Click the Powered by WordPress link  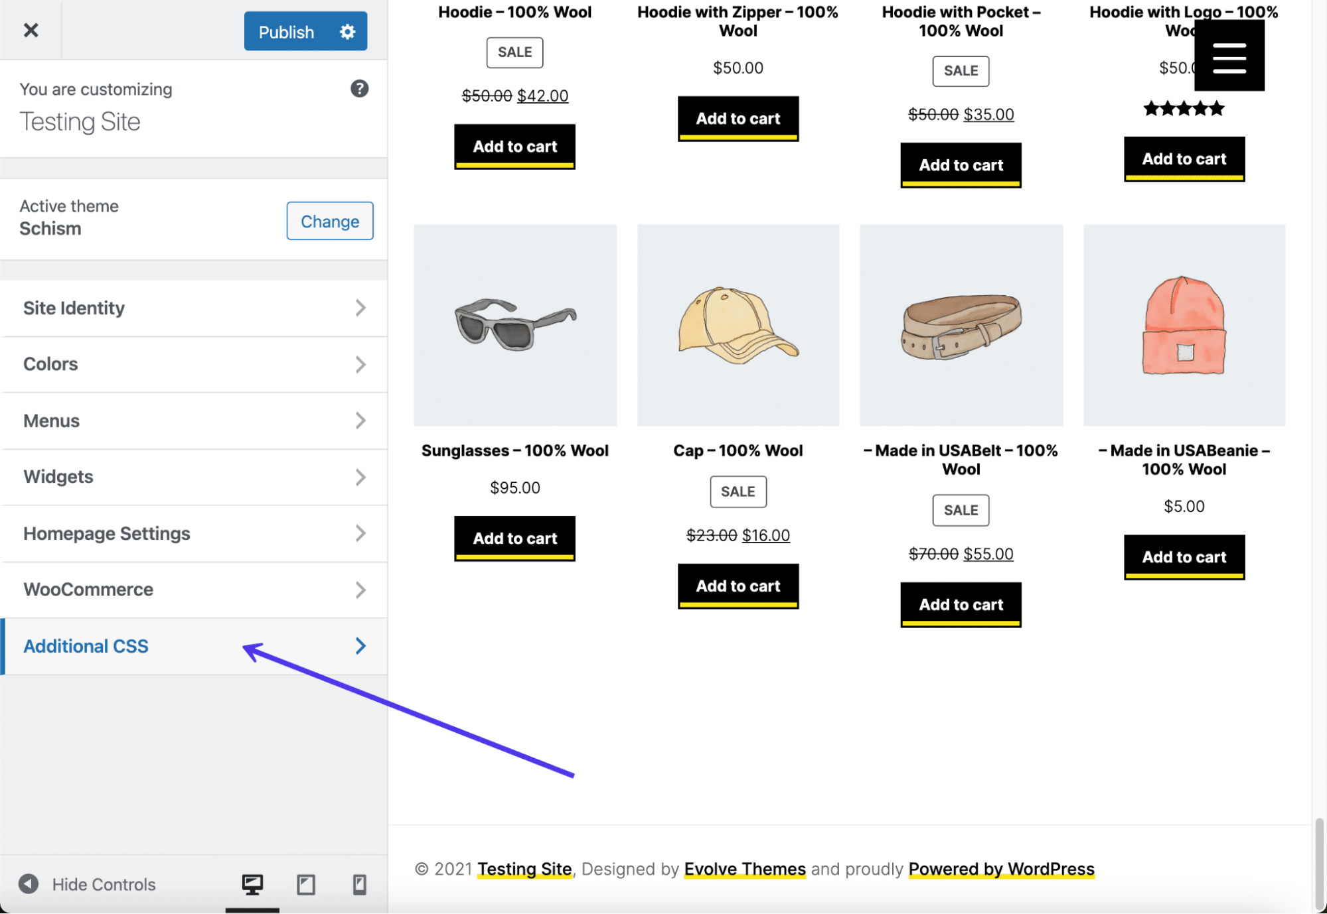pyautogui.click(x=1000, y=867)
